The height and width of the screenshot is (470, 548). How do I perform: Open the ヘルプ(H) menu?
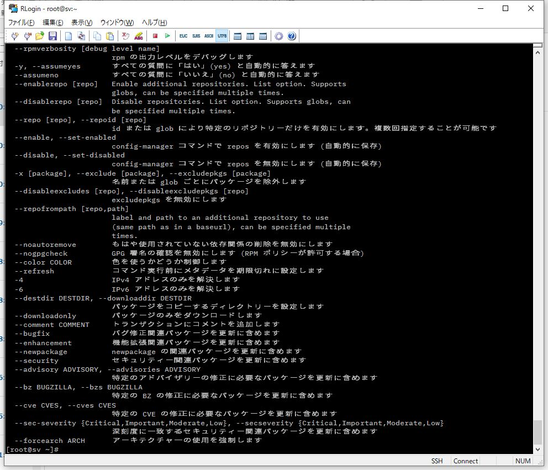(x=154, y=22)
